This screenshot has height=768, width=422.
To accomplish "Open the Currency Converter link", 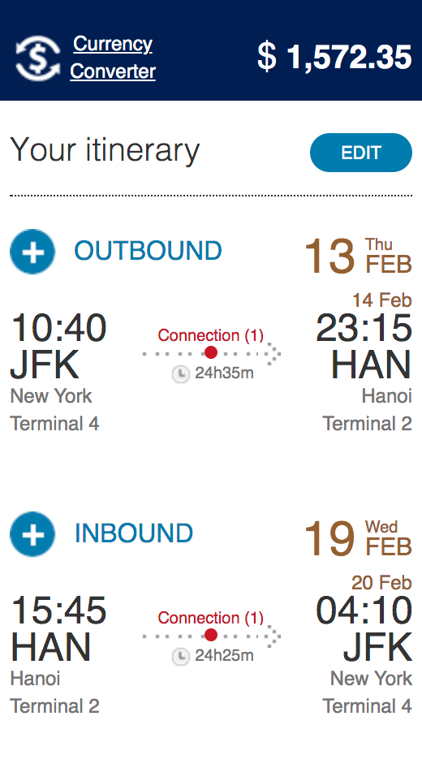I will [x=113, y=58].
